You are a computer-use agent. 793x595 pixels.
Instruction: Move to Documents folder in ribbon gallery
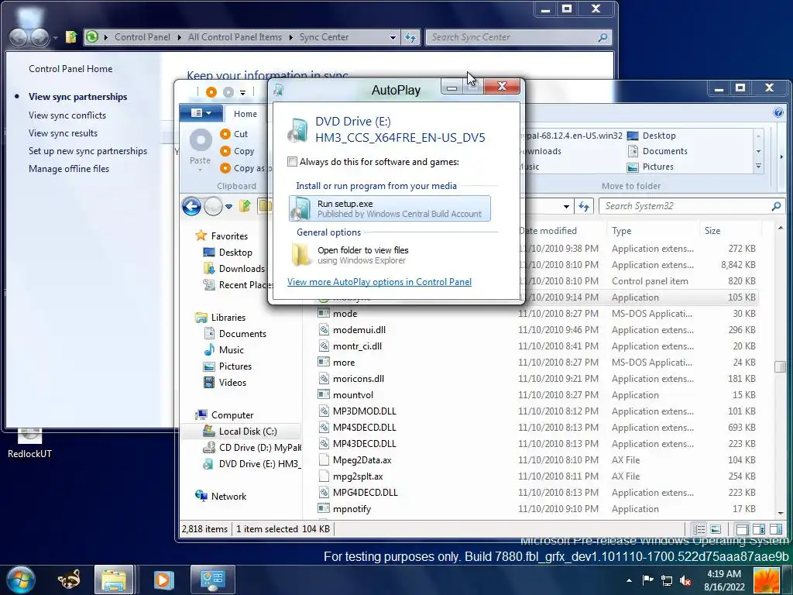[657, 151]
